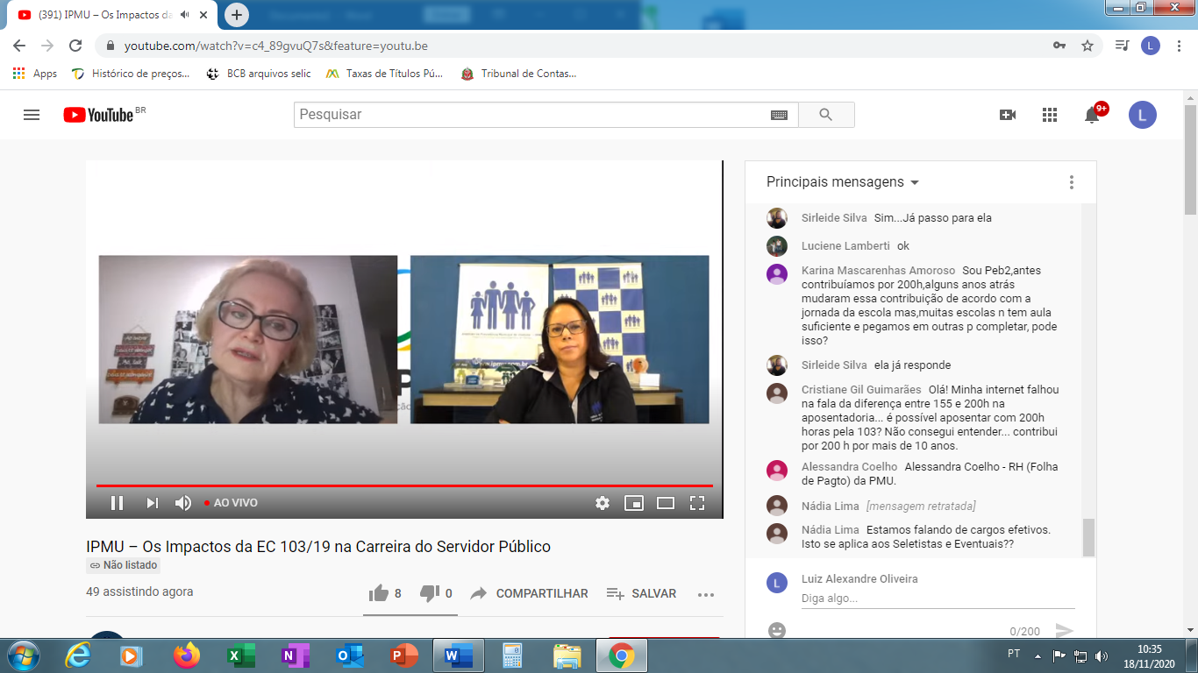1198x673 pixels.
Task: Open the YouTube apps grid
Action: click(1050, 115)
